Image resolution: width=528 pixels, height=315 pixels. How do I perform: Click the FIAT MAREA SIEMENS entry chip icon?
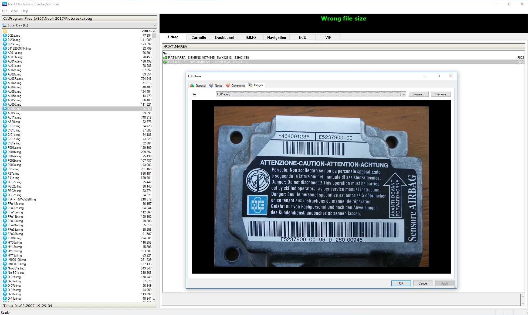[x=165, y=58]
